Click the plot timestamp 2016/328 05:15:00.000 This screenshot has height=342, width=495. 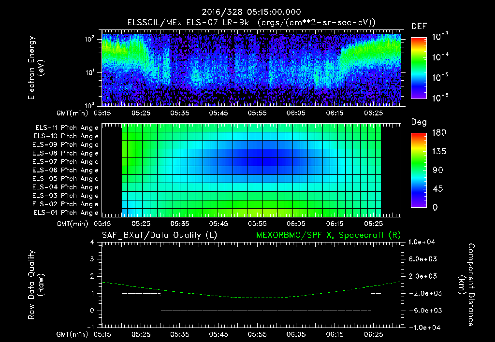tap(251, 12)
